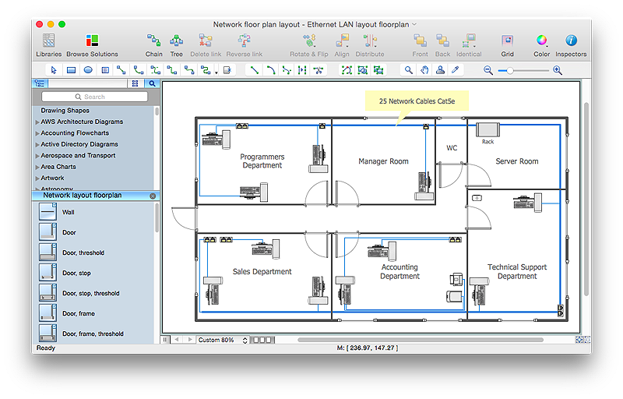
Task: Select the hand pan tool
Action: (x=424, y=70)
